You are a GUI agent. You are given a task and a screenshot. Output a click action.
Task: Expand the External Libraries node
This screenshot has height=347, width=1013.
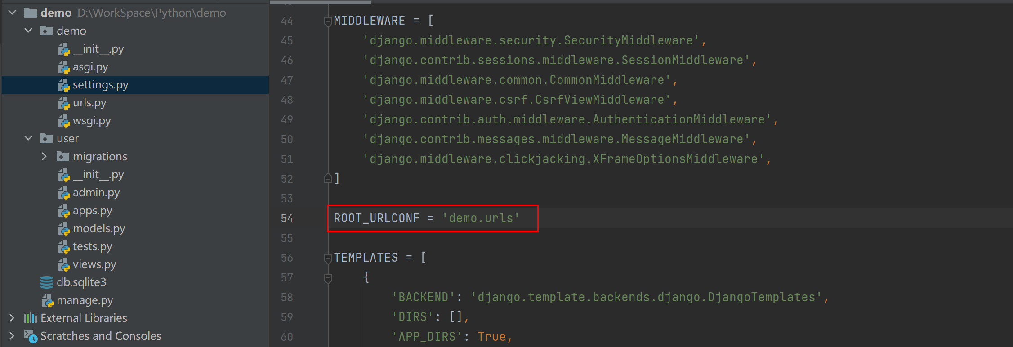coord(12,318)
